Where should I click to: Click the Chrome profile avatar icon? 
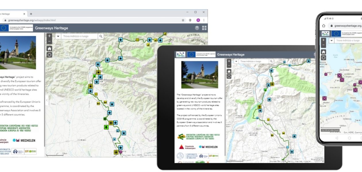pyautogui.click(x=198, y=20)
